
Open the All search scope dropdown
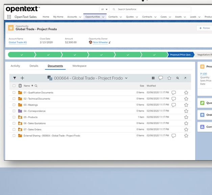(x=104, y=9)
